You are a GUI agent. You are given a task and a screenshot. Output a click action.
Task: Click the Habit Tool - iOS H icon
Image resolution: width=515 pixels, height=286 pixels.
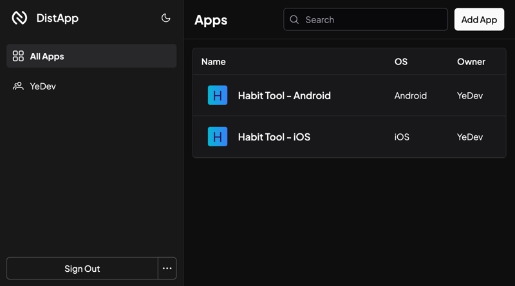[x=218, y=137]
